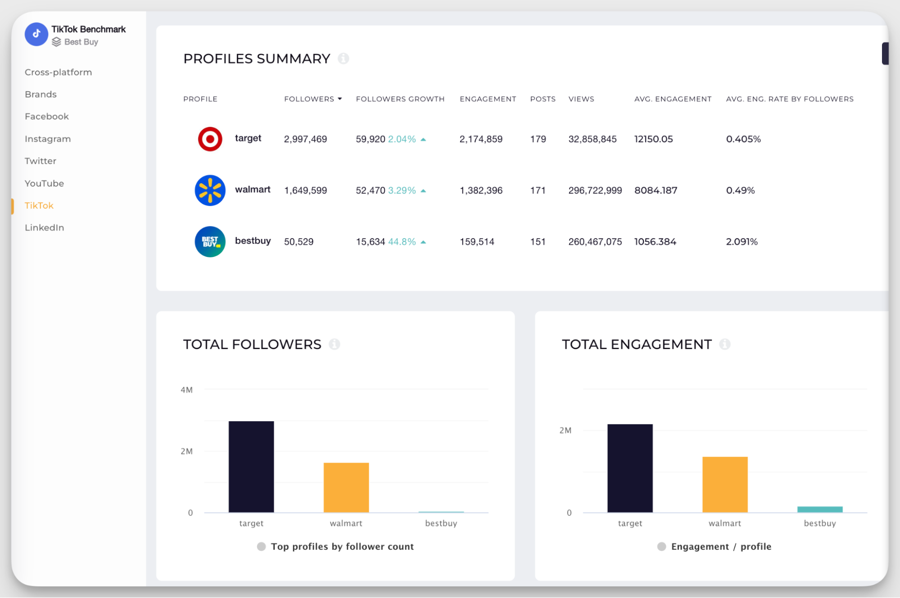Click walmart's growth percentage 3.29%
The height and width of the screenshot is (598, 900).
[402, 190]
